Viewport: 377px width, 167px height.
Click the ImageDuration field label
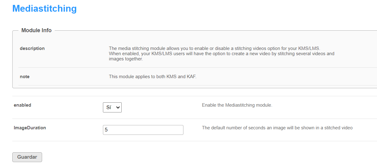[x=30, y=128]
